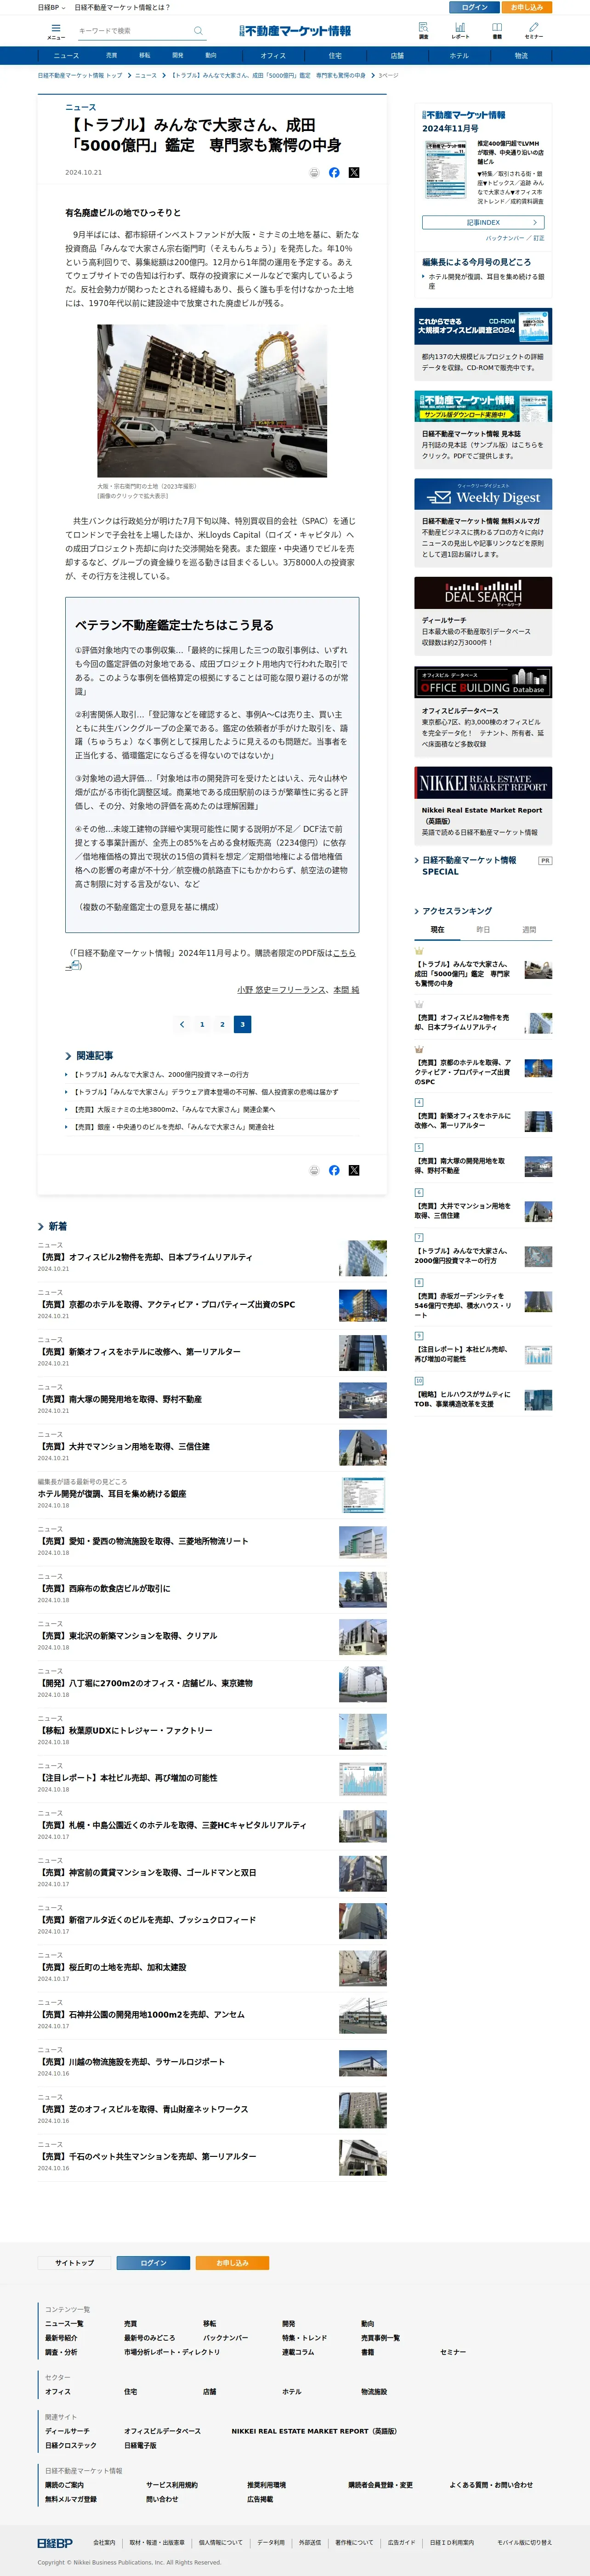The image size is (590, 2576).
Task: Select the 現在 ranking tab
Action: coord(437,930)
